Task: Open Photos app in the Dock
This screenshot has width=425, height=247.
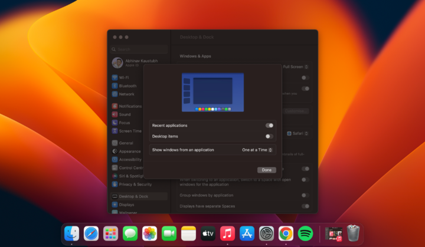Action: pos(149,233)
